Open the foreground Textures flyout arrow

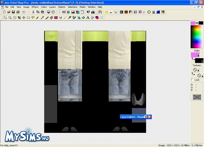pyautogui.click(x=198, y=71)
